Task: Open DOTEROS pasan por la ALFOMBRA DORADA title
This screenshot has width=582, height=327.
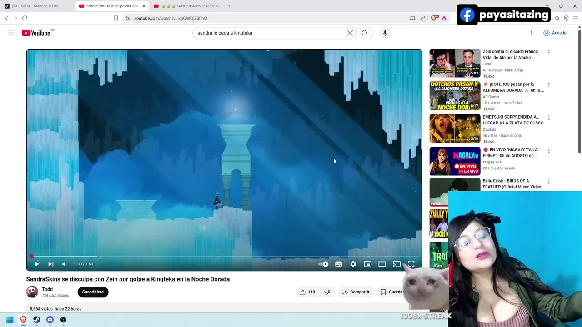Action: pos(513,87)
